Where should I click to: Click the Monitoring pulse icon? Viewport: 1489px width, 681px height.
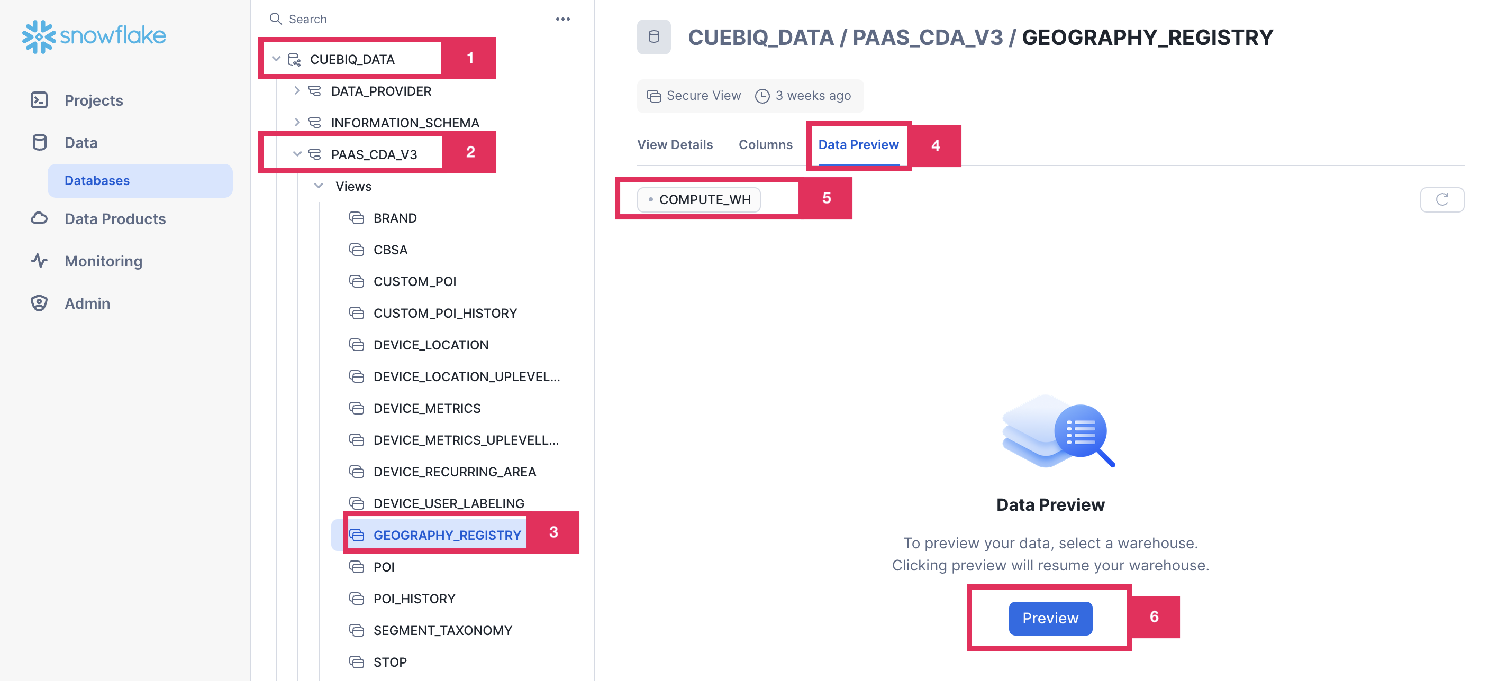(x=39, y=261)
